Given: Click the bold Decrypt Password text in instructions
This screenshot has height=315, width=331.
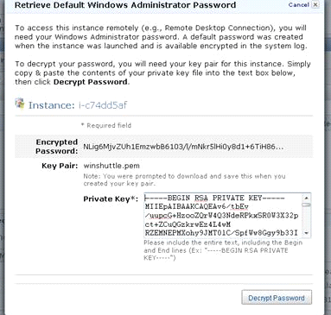Looking at the screenshot, I should click(91, 82).
